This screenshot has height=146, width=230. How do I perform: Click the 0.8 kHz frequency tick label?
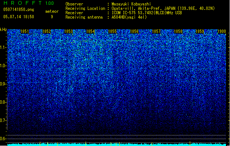coord(3,102)
